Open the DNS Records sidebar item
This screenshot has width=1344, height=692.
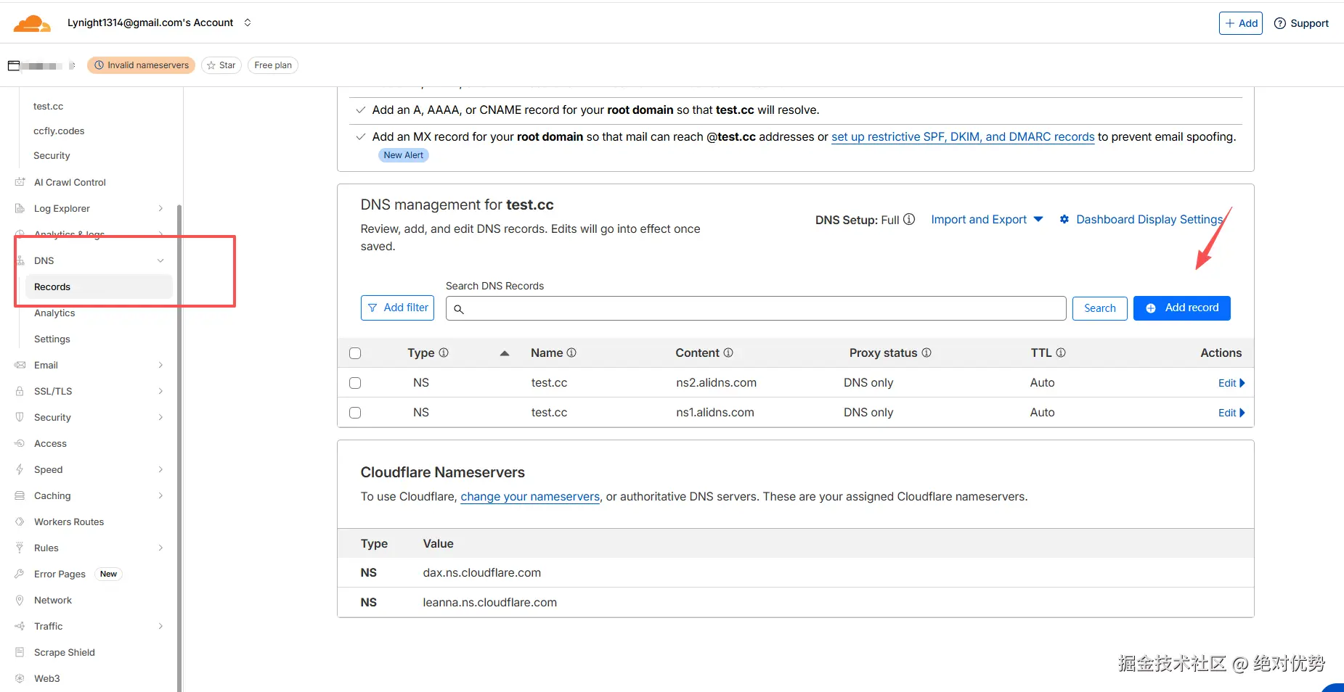click(52, 287)
